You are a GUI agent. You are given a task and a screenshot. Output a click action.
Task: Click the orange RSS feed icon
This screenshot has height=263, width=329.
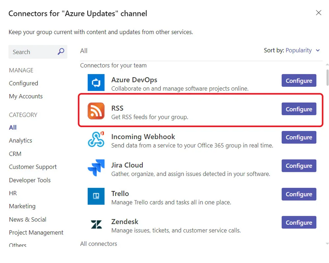tap(96, 111)
